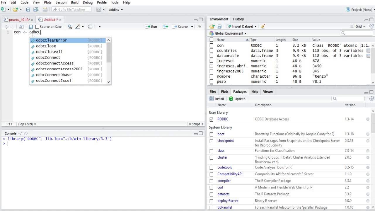Click the code tools magic wand
Screen dimensions: 375x211
click(78, 27)
